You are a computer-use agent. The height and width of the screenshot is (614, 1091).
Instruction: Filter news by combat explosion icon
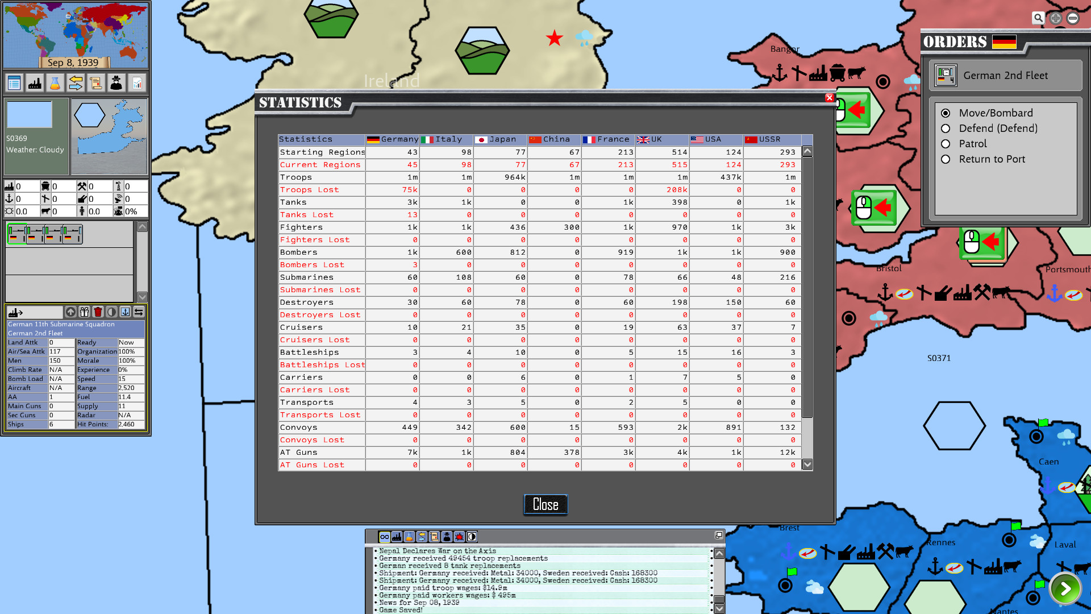click(459, 537)
